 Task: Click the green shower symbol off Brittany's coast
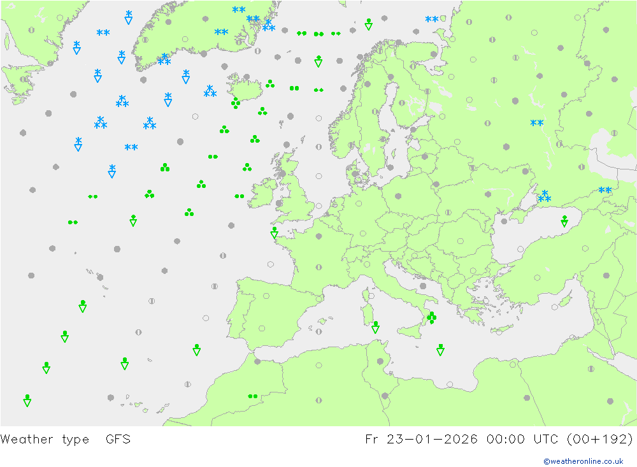pos(274,233)
